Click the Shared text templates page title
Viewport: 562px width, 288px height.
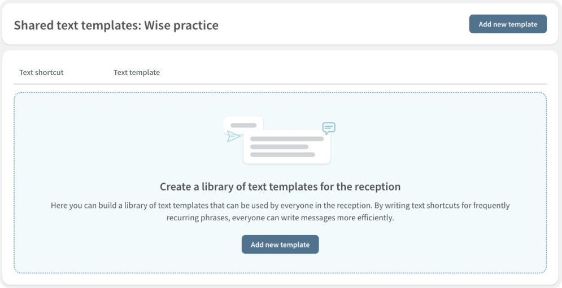pyautogui.click(x=116, y=25)
